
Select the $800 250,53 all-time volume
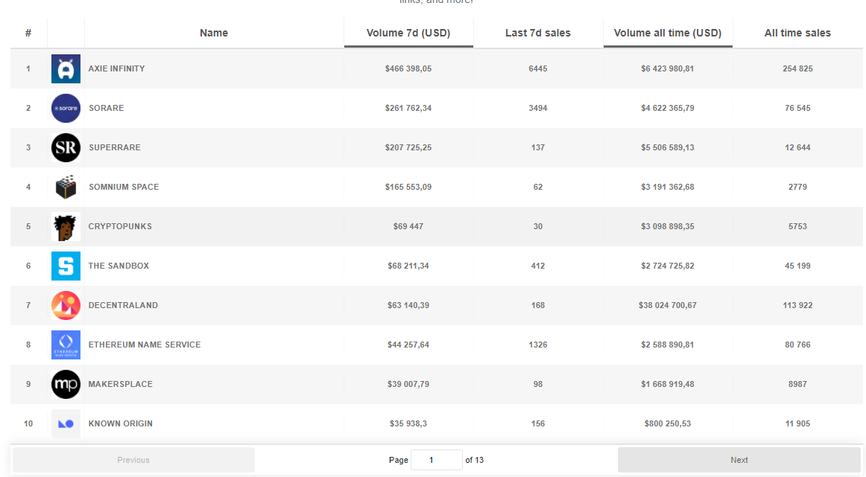668,423
